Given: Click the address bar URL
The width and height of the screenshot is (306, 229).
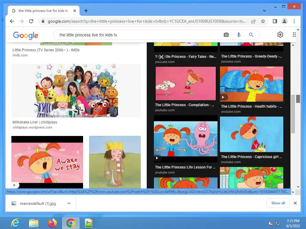Looking at the screenshot, I should pyautogui.click(x=147, y=21).
